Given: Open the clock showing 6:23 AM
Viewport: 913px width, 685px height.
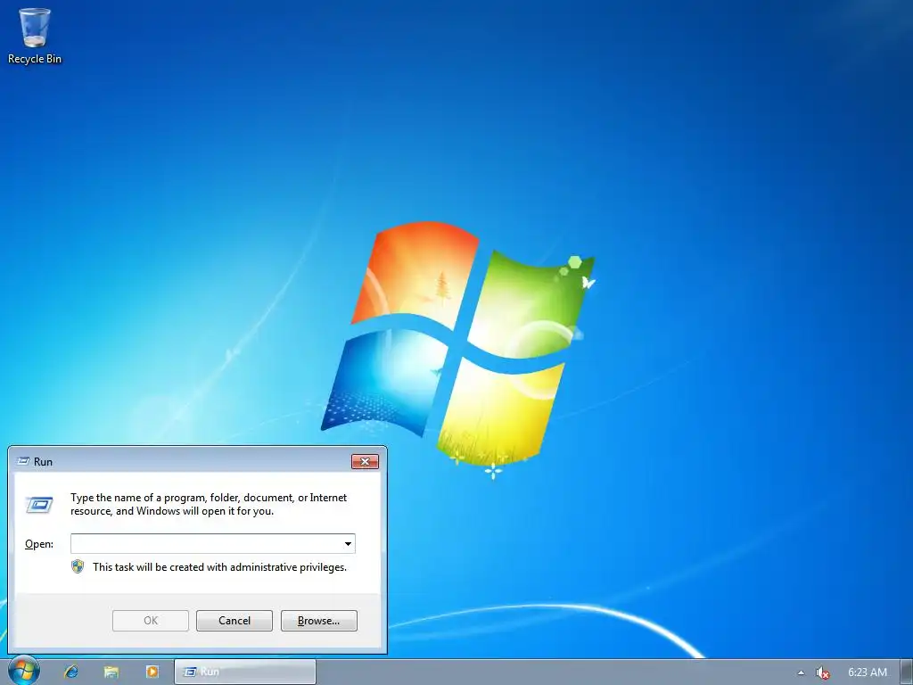Looking at the screenshot, I should [867, 673].
